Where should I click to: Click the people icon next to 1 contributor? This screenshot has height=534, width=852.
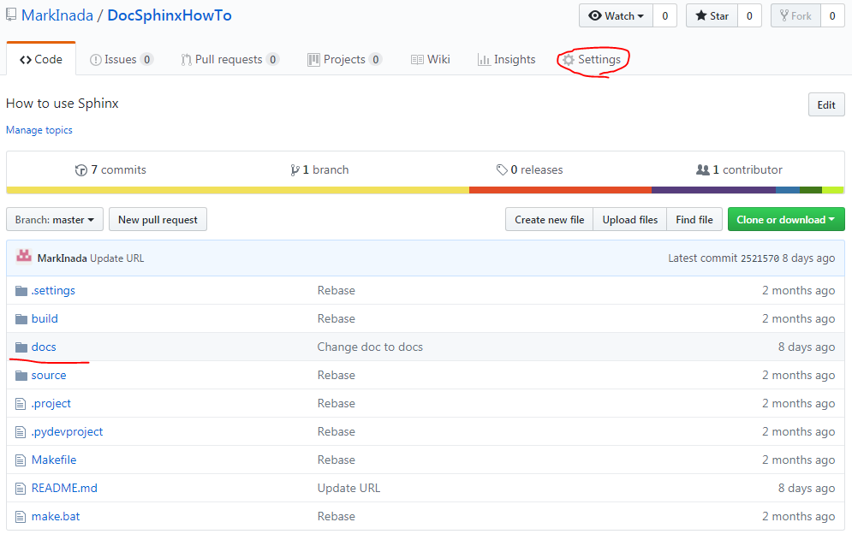pos(702,170)
